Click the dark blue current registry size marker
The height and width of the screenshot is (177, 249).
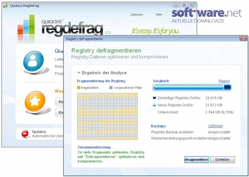[155, 98]
